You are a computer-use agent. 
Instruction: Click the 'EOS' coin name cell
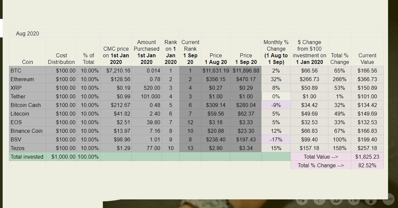click(28, 122)
